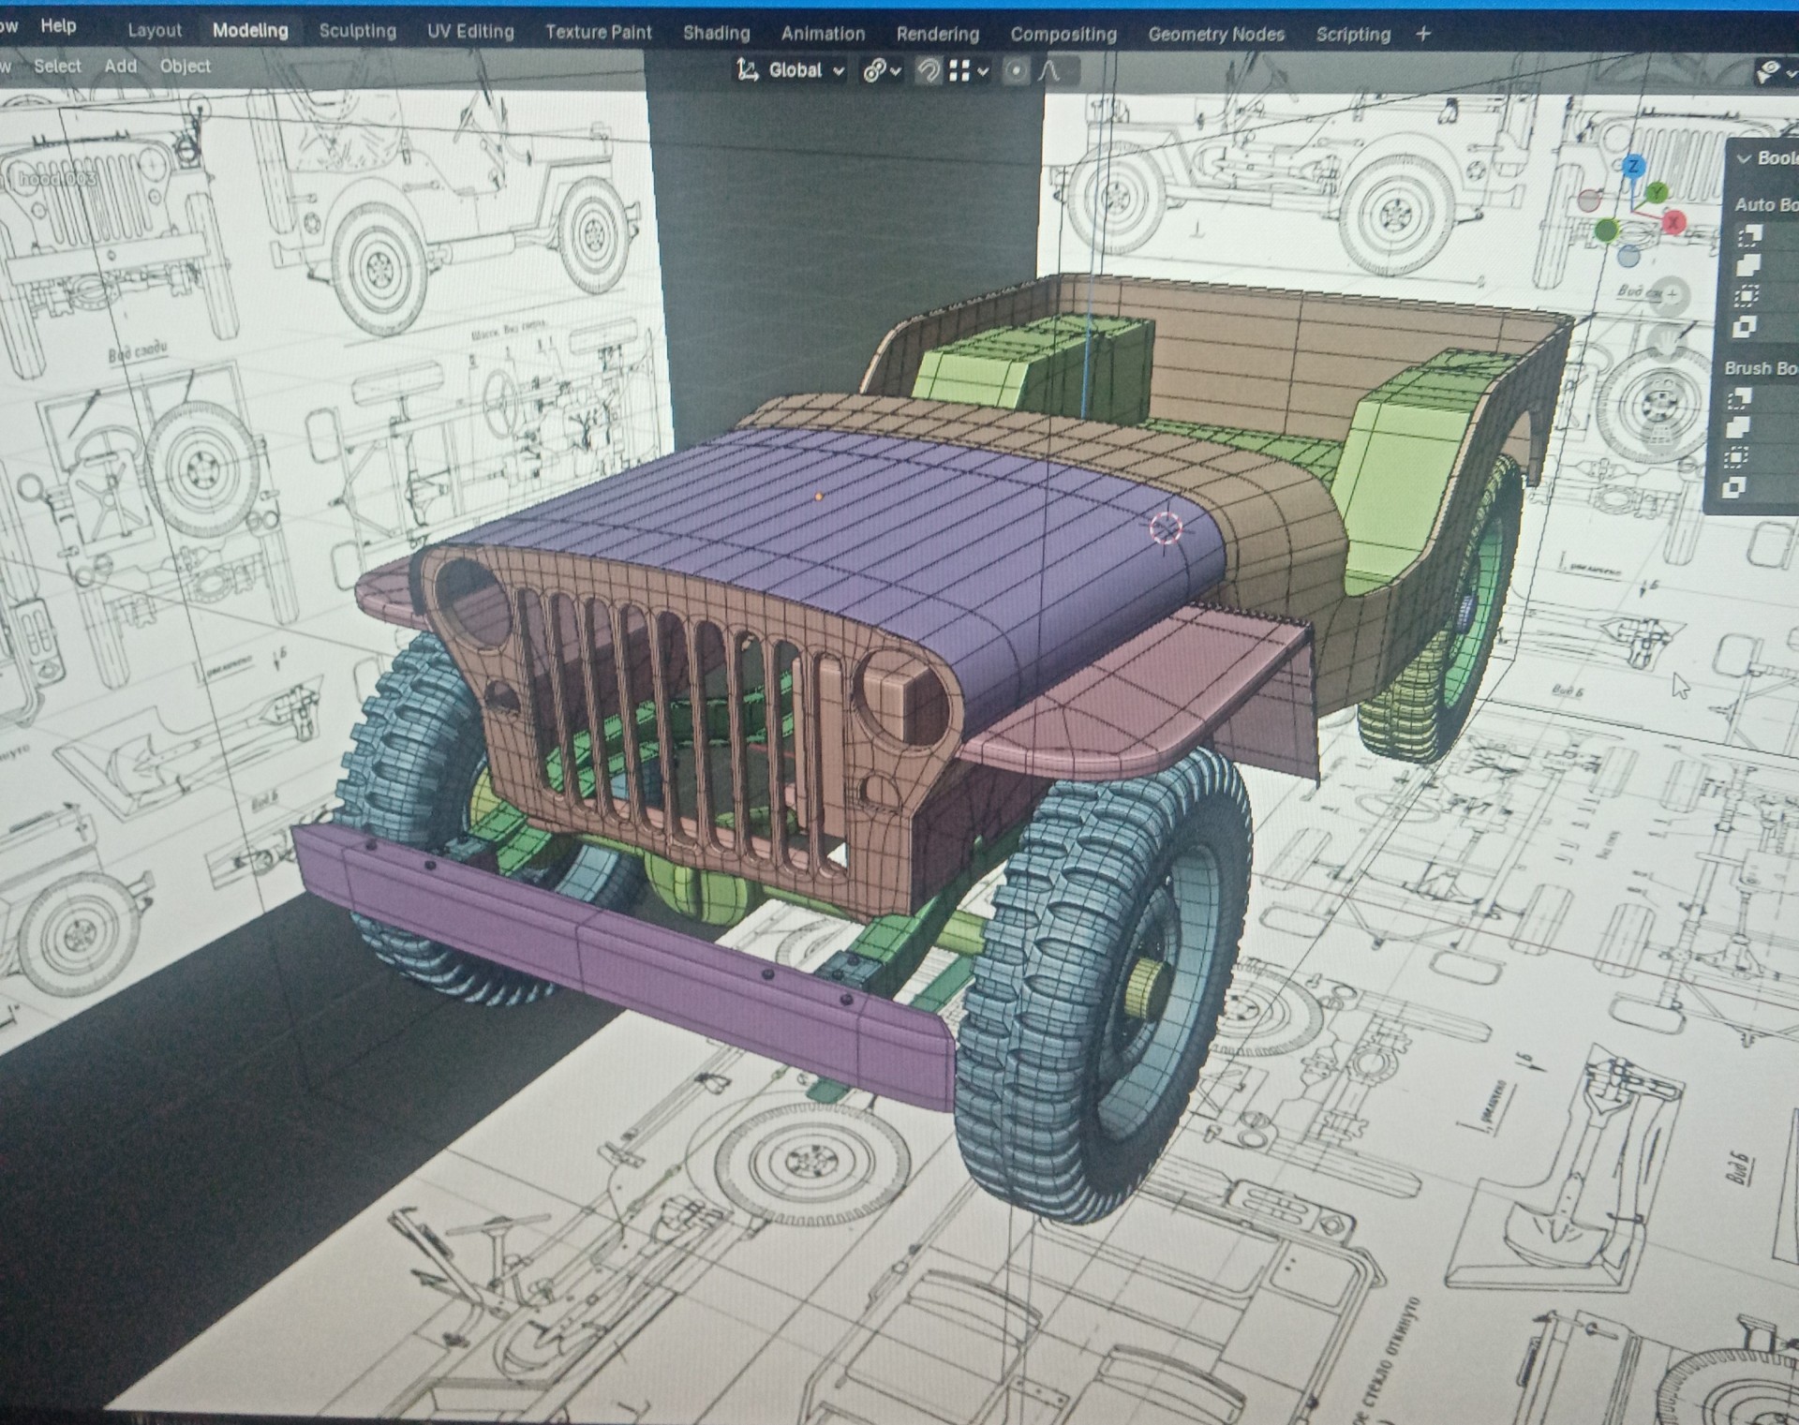Switch to the Sculpting workspace tab
Viewport: 1799px width, 1425px height.
pyautogui.click(x=357, y=31)
